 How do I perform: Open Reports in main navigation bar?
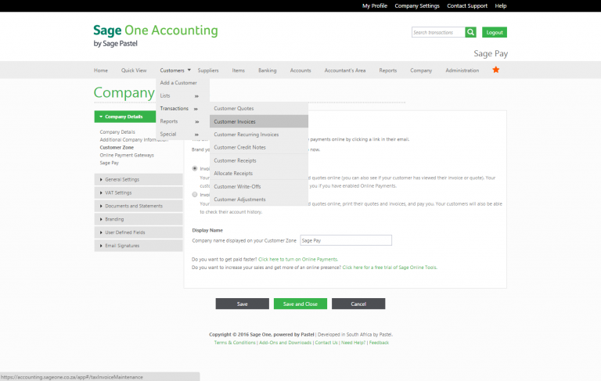coord(388,70)
